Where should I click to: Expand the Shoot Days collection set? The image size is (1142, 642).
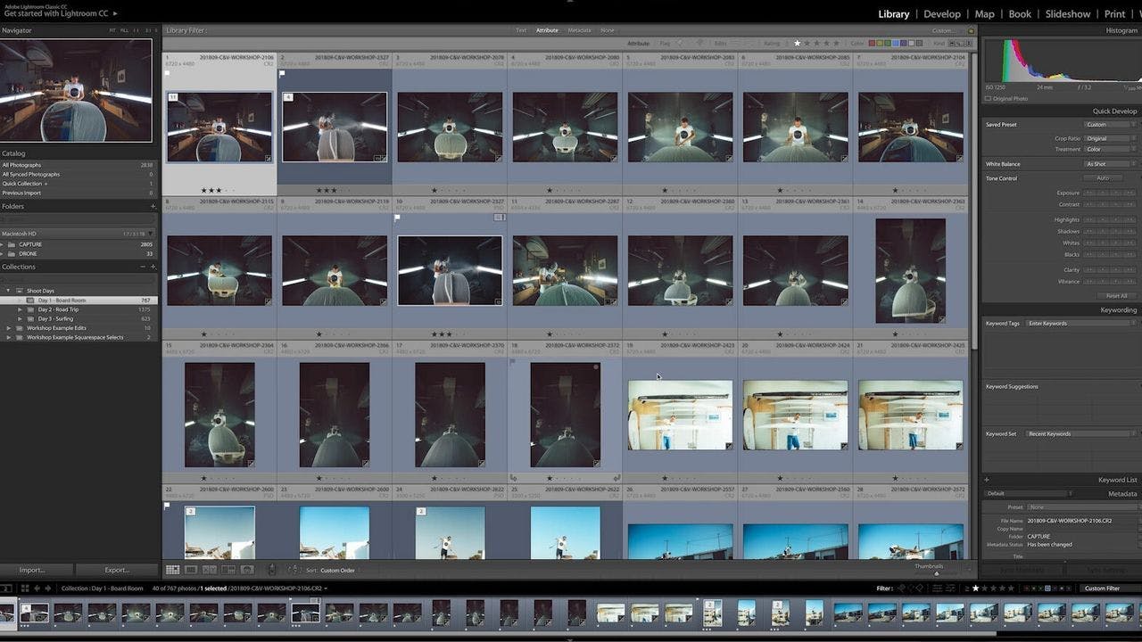pyautogui.click(x=9, y=291)
